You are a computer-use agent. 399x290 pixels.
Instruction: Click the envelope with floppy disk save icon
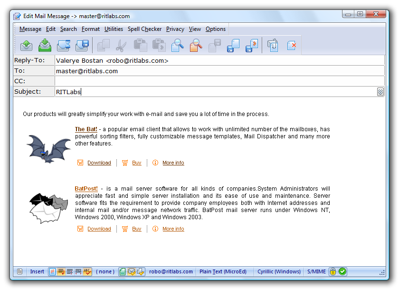click(82, 45)
